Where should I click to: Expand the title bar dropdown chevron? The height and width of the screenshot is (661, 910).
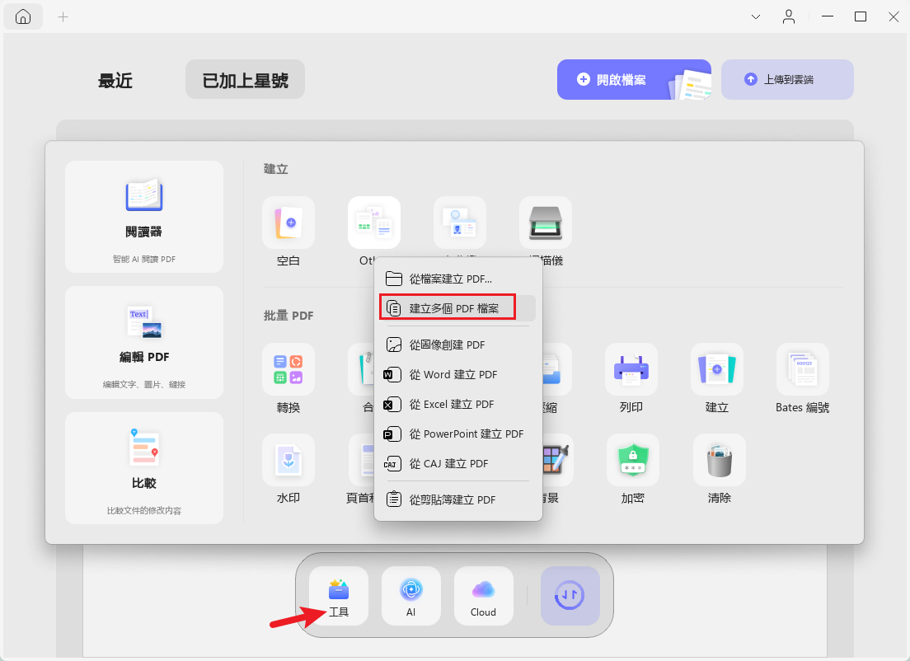(756, 16)
